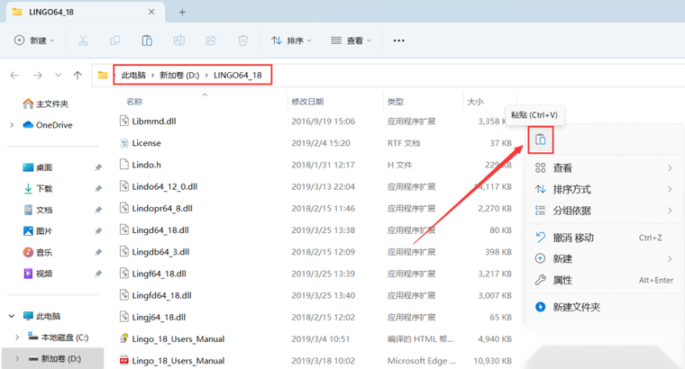This screenshot has height=369, width=685.
Task: Open 图片 Pictures in sidebar
Action: (x=38, y=231)
